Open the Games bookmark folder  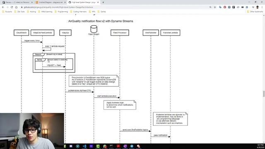click(x=102, y=12)
